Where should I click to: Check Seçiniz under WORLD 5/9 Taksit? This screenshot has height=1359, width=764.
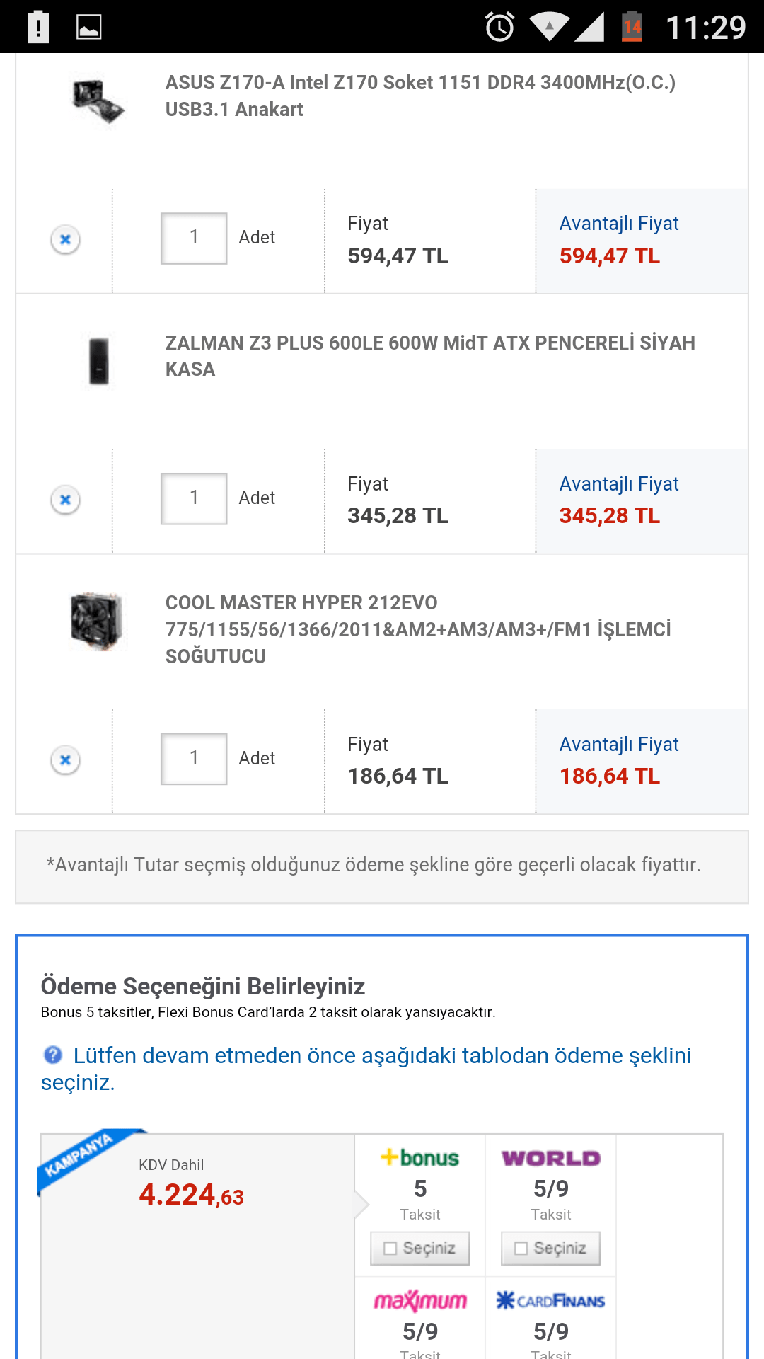coord(550,1249)
